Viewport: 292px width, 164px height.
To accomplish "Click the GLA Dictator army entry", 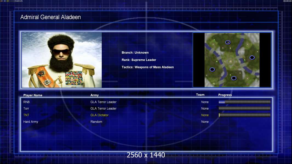I will pyautogui.click(x=99, y=115).
